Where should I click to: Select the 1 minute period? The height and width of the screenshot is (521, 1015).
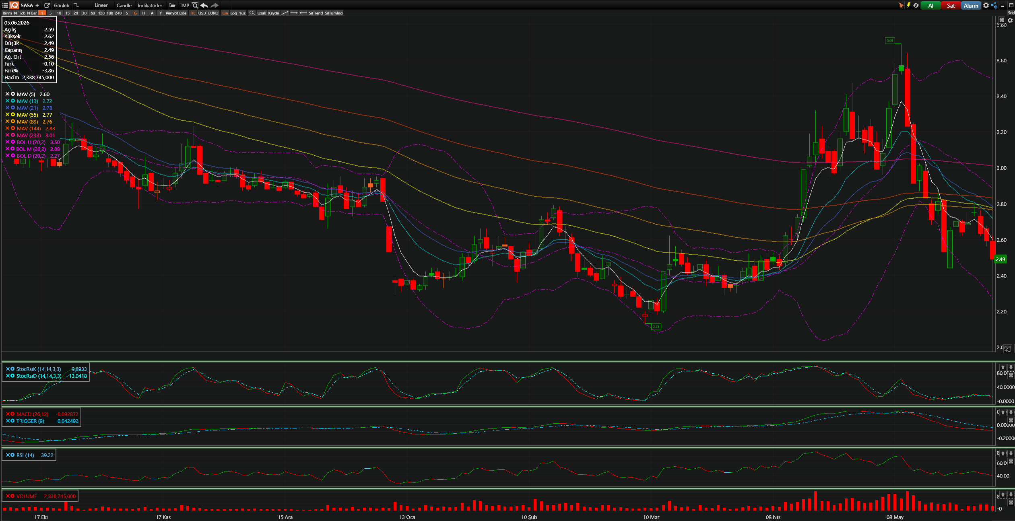pos(42,13)
